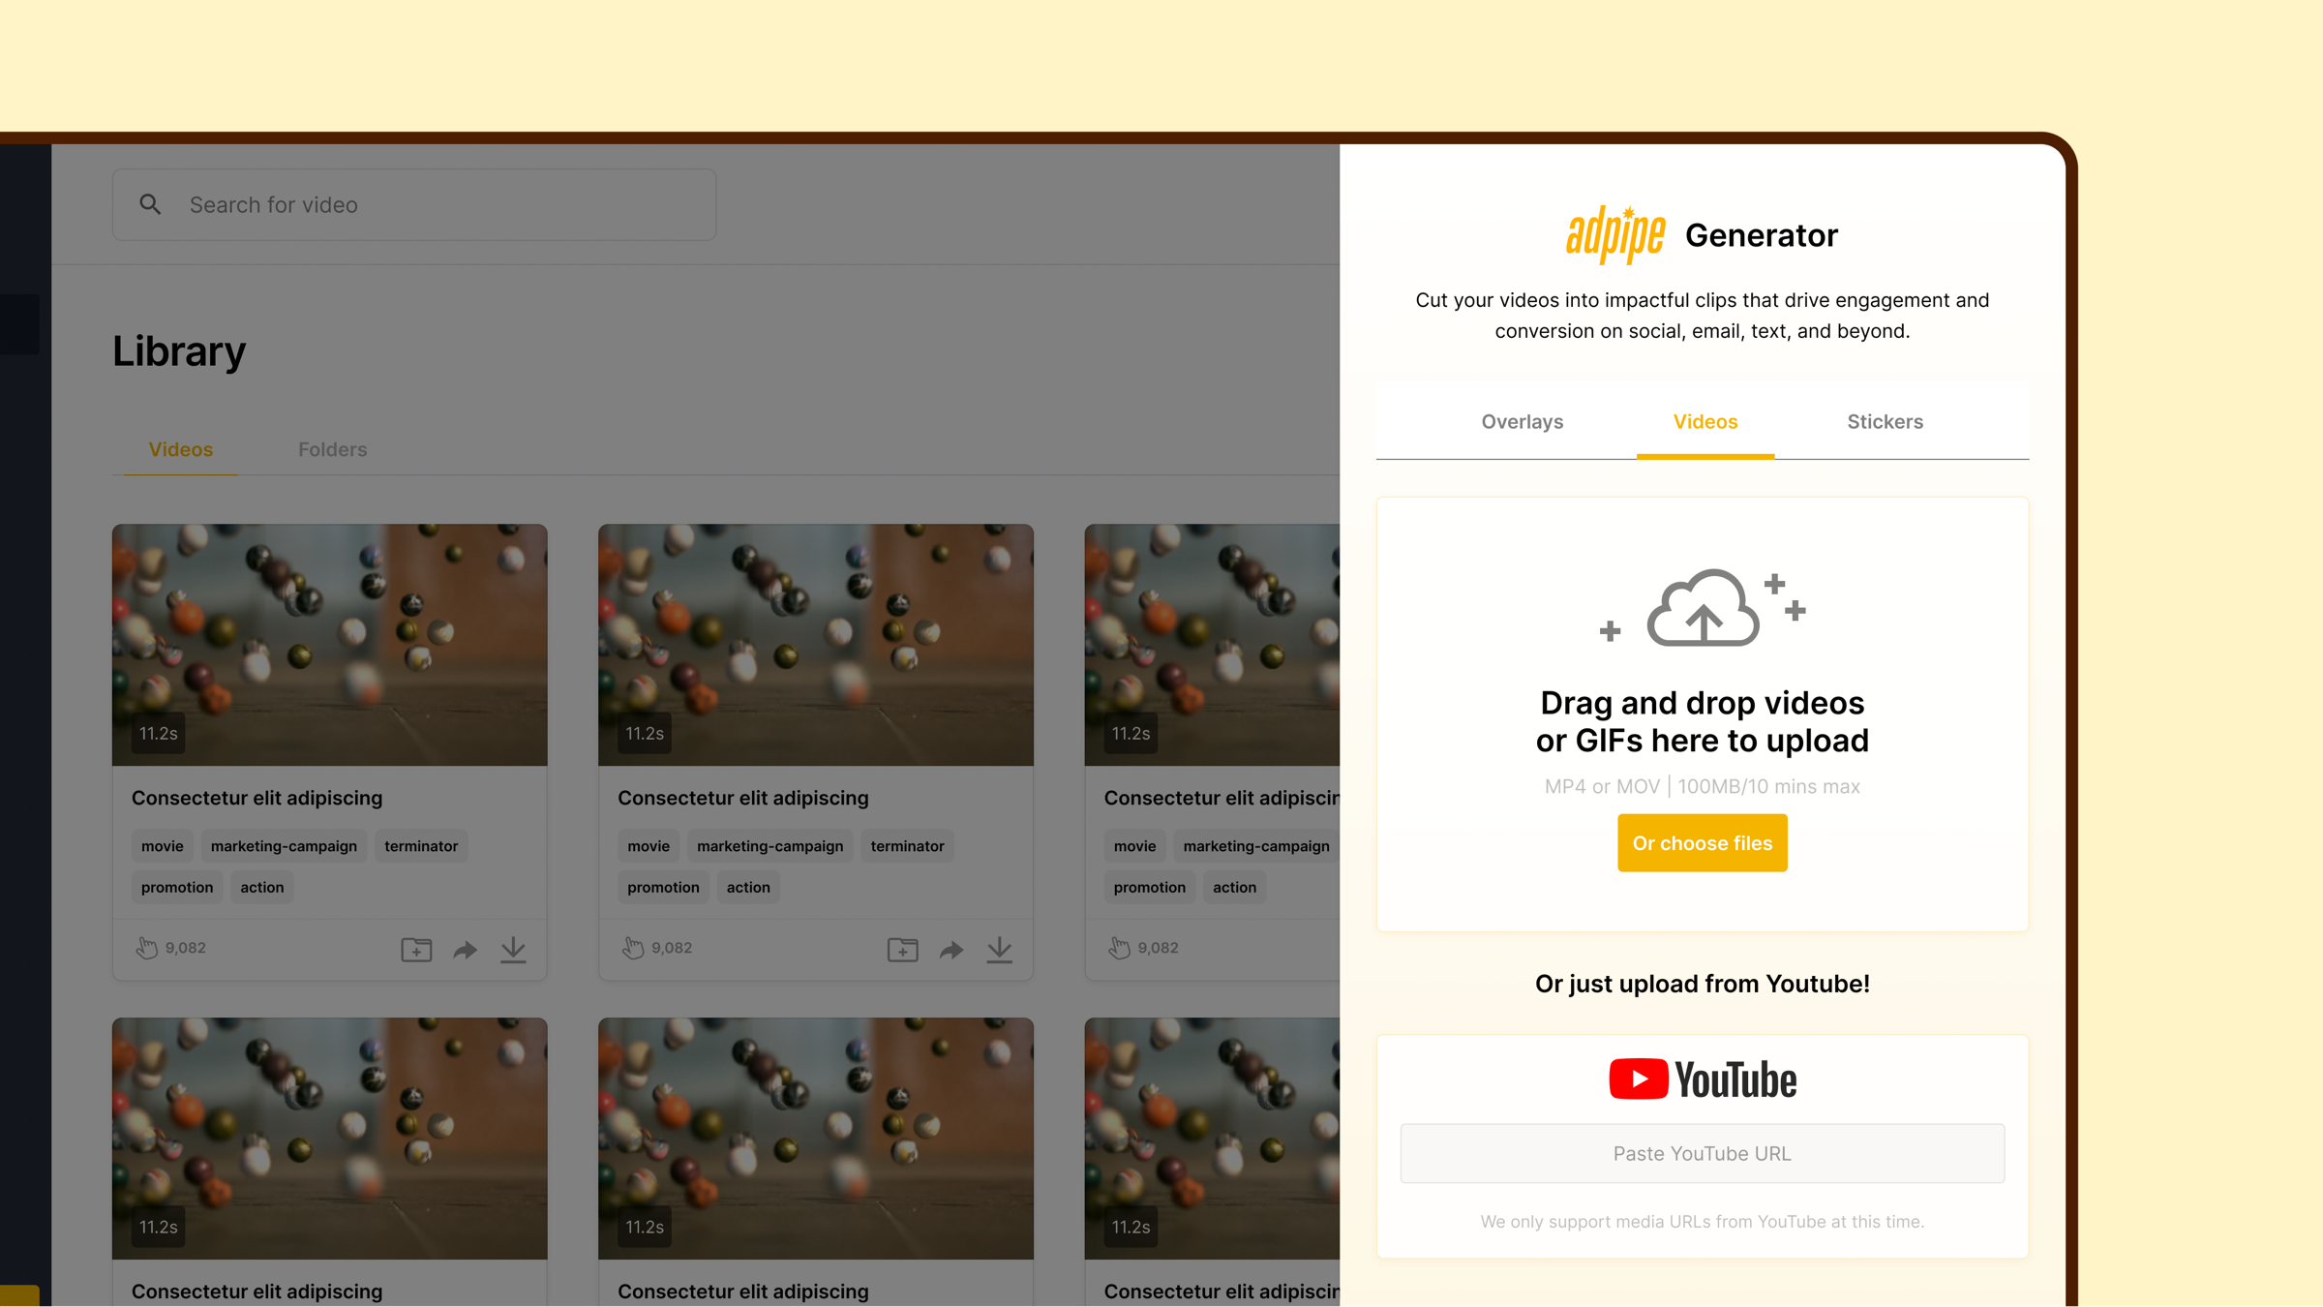Image resolution: width=2323 pixels, height=1307 pixels.
Task: Open second bottom-row video thumbnail
Action: point(815,1138)
